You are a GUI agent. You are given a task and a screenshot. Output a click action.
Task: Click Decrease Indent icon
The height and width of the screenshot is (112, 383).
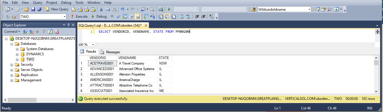tap(197, 16)
